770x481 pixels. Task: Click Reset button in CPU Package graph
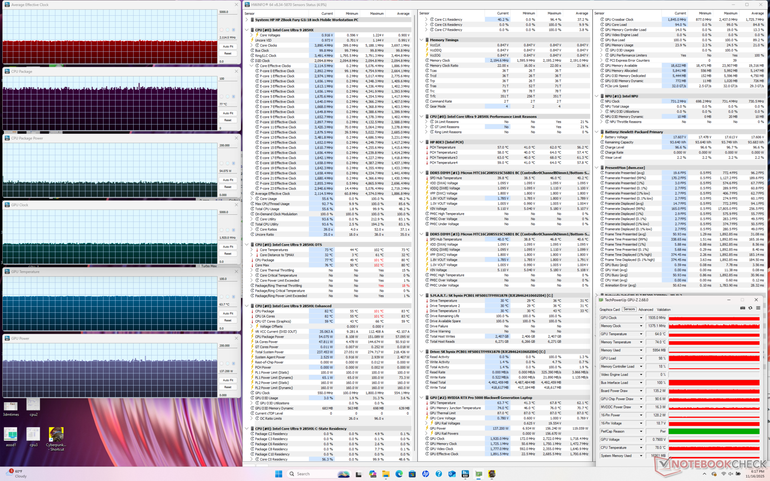coord(228,120)
